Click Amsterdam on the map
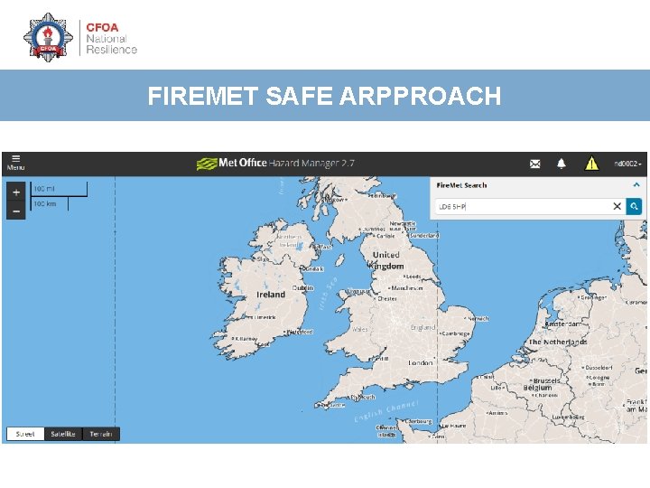 pos(562,324)
